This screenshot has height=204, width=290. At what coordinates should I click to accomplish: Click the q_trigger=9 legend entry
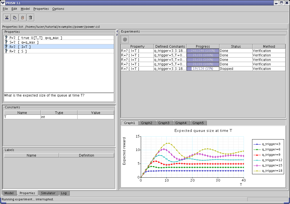click(x=267, y=155)
